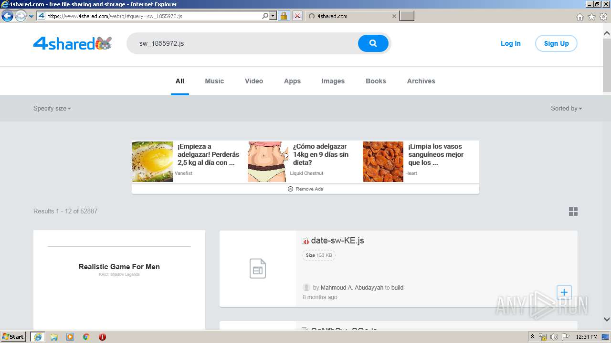
Task: Open Internet Explorer Tools gear icon
Action: (x=603, y=17)
